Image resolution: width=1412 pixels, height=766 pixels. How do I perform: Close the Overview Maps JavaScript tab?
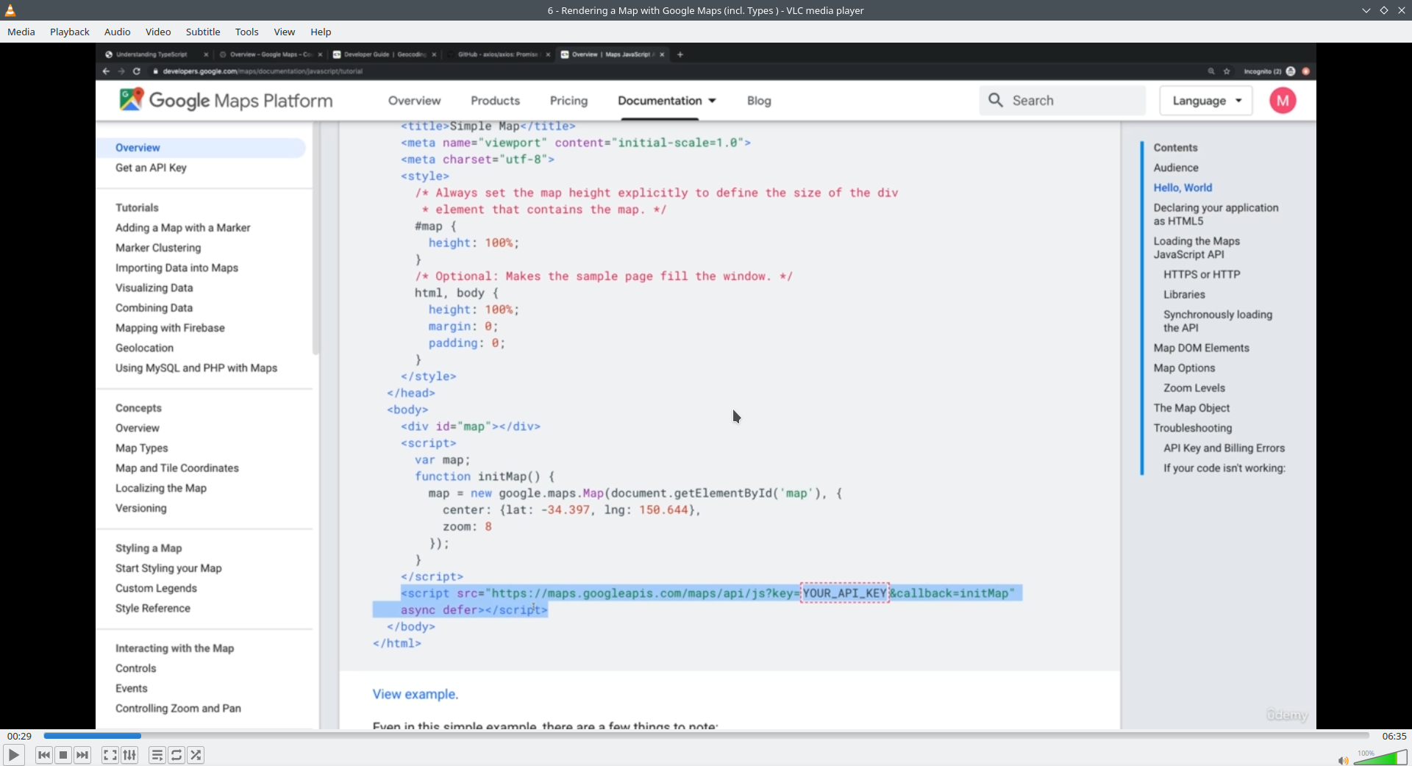[x=662, y=54]
